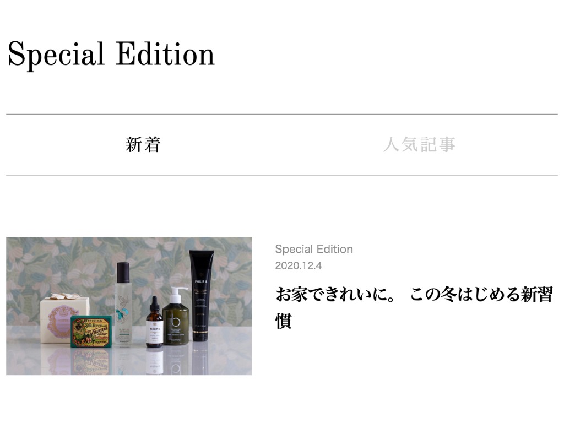
Task: Click the green vintage soap box
Action: coord(91,332)
